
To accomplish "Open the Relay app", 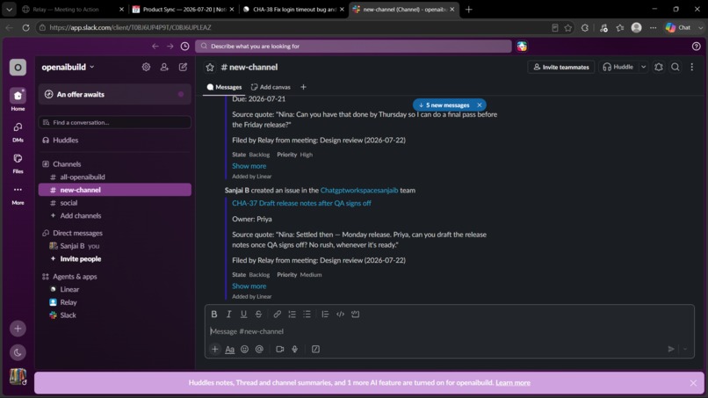I will [115, 302].
